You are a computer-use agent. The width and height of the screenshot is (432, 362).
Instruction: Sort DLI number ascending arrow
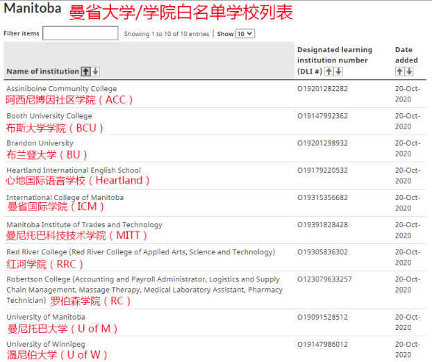coord(329,72)
